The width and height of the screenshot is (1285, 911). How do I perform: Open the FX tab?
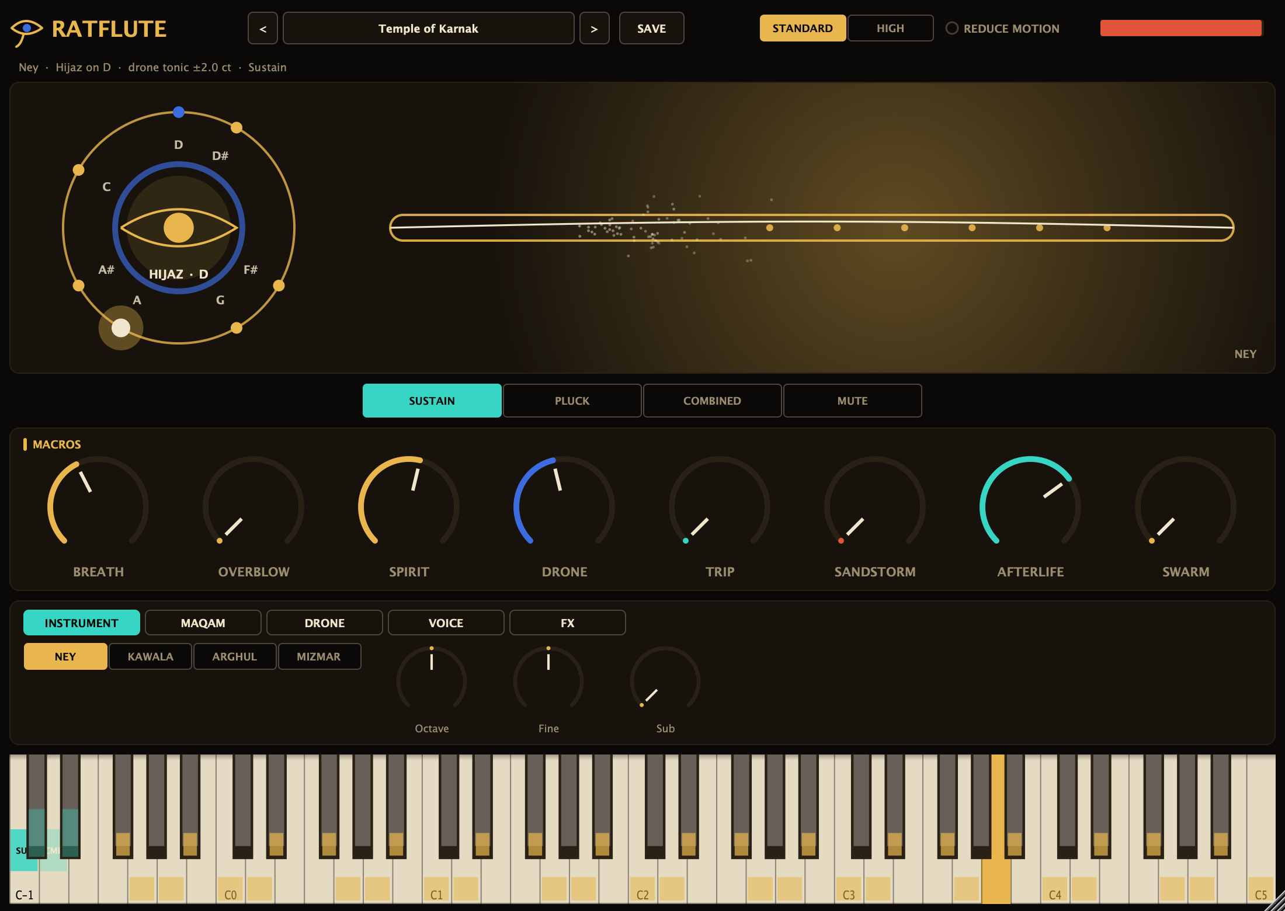[x=568, y=623]
